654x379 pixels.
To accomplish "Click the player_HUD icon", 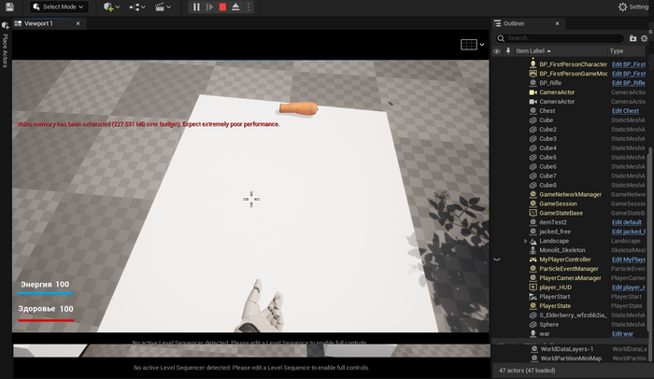I will pyautogui.click(x=533, y=288).
